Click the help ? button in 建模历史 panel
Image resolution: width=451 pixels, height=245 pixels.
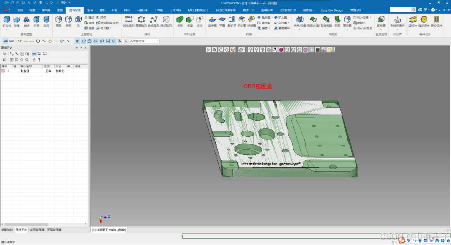[x=39, y=60]
